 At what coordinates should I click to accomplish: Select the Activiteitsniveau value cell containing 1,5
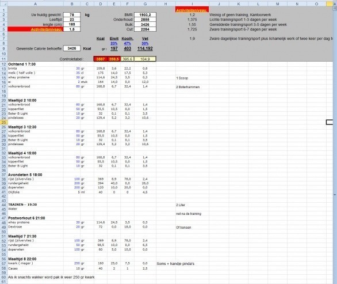(x=72, y=29)
